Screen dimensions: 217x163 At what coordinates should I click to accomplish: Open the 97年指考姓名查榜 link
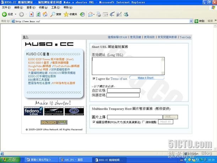(64, 83)
